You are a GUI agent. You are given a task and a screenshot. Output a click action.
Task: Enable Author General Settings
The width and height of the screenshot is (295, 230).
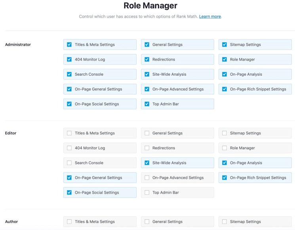coord(147,222)
